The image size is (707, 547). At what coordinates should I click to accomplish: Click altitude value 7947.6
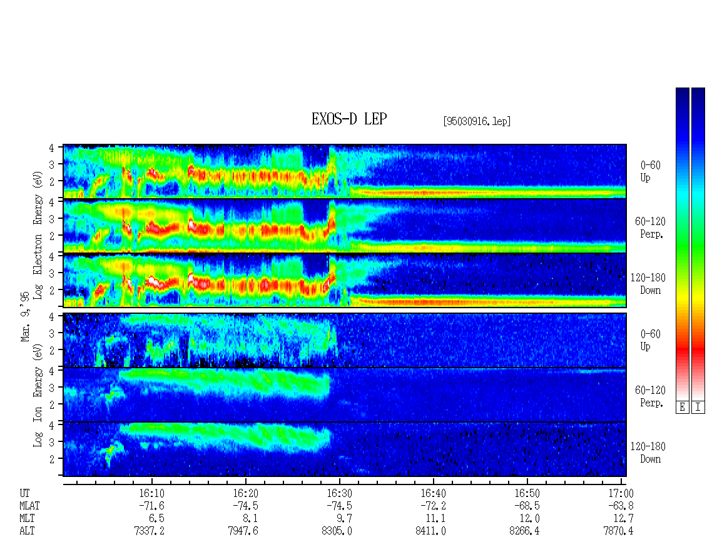pyautogui.click(x=243, y=531)
